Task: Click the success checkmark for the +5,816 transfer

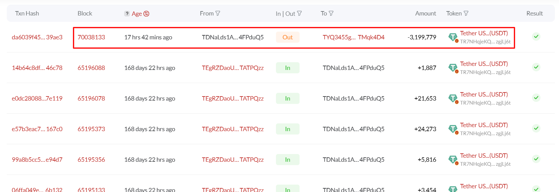Action: (x=536, y=159)
